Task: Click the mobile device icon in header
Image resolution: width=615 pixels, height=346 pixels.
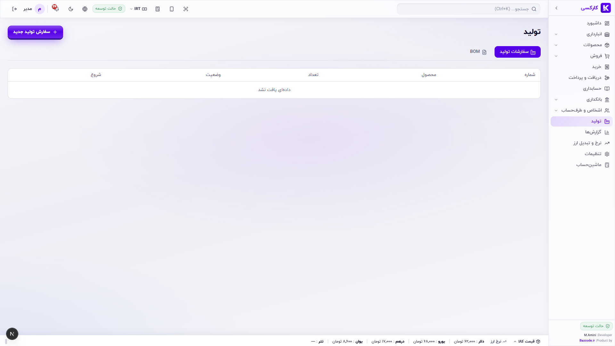Action: click(x=172, y=9)
